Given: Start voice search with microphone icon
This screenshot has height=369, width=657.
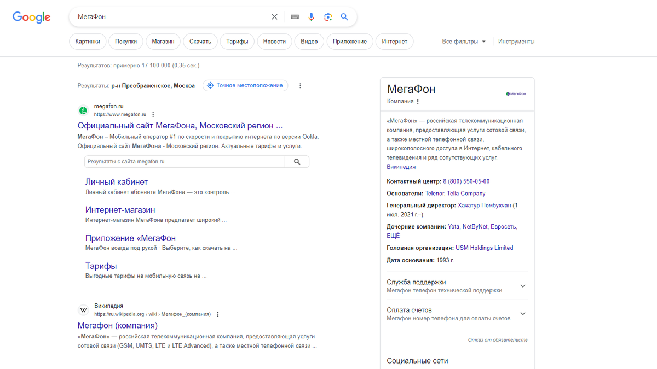Looking at the screenshot, I should (x=311, y=17).
